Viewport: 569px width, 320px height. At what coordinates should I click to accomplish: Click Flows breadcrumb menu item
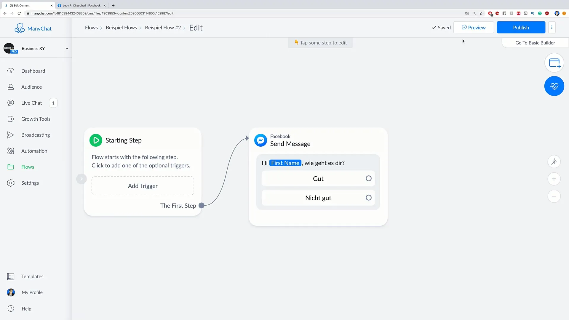(x=92, y=27)
